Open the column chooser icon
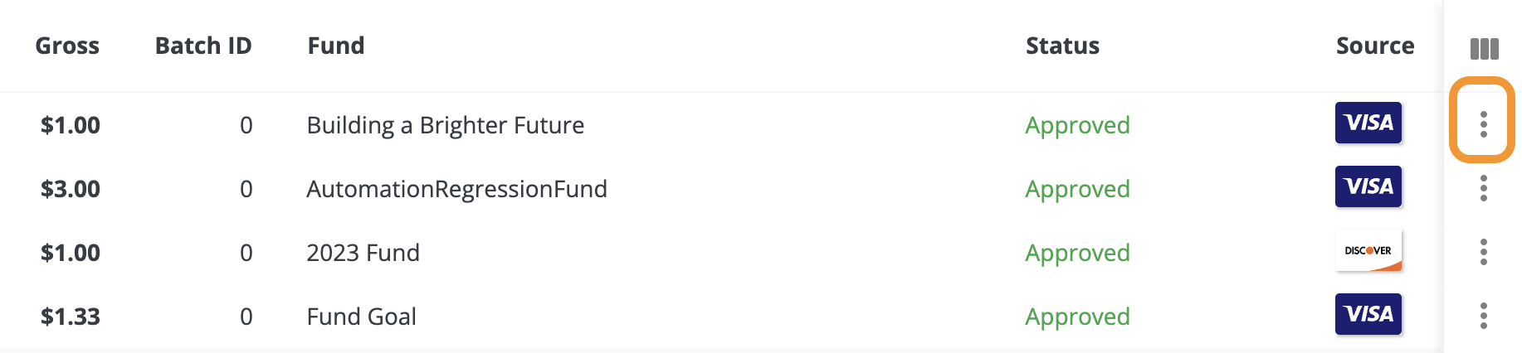1522x353 pixels. pyautogui.click(x=1484, y=49)
